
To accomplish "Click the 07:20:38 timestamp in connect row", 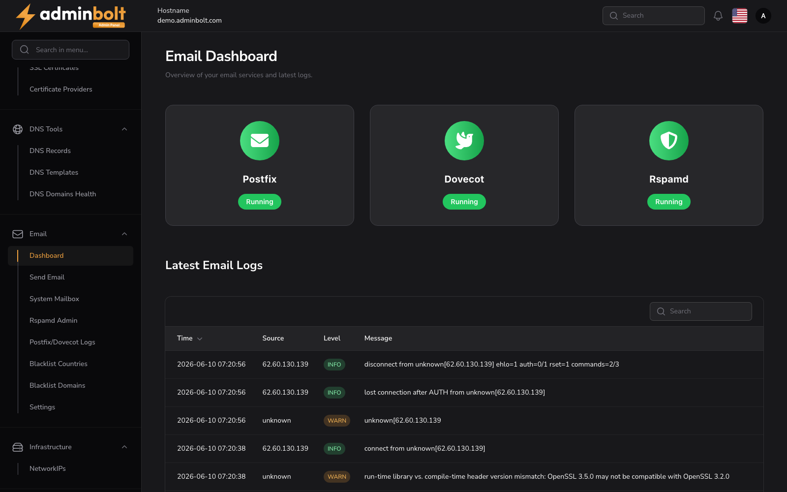I will pos(212,449).
